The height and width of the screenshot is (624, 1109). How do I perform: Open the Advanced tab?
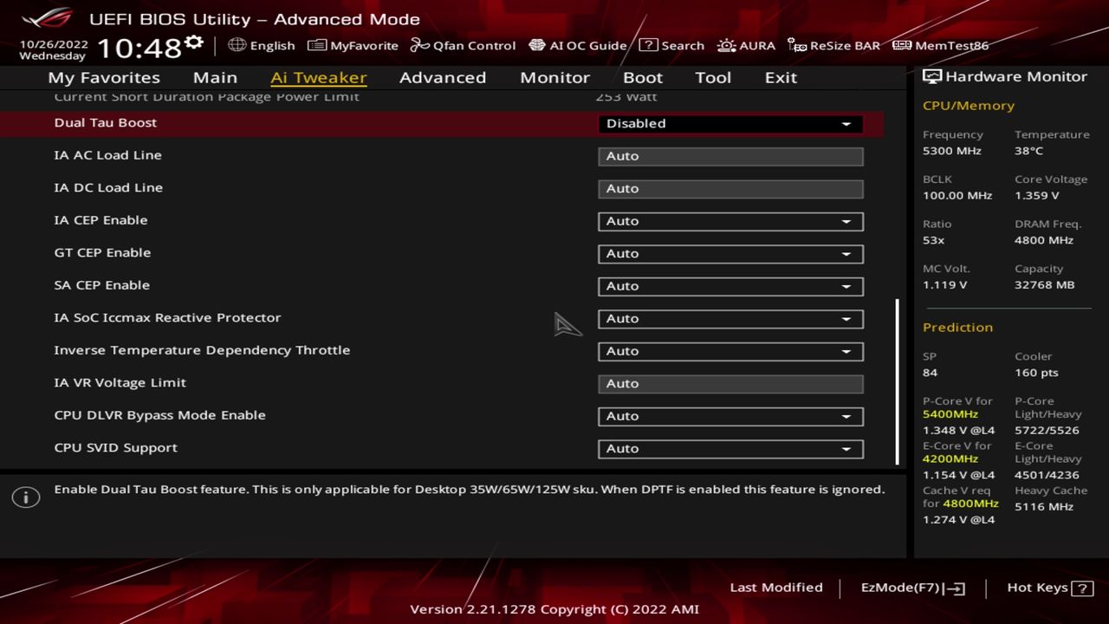point(443,77)
